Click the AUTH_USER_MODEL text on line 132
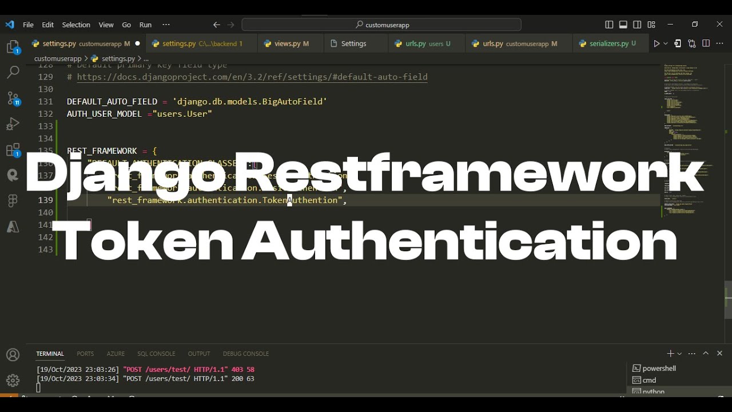Image resolution: width=732 pixels, height=412 pixels. coord(104,114)
